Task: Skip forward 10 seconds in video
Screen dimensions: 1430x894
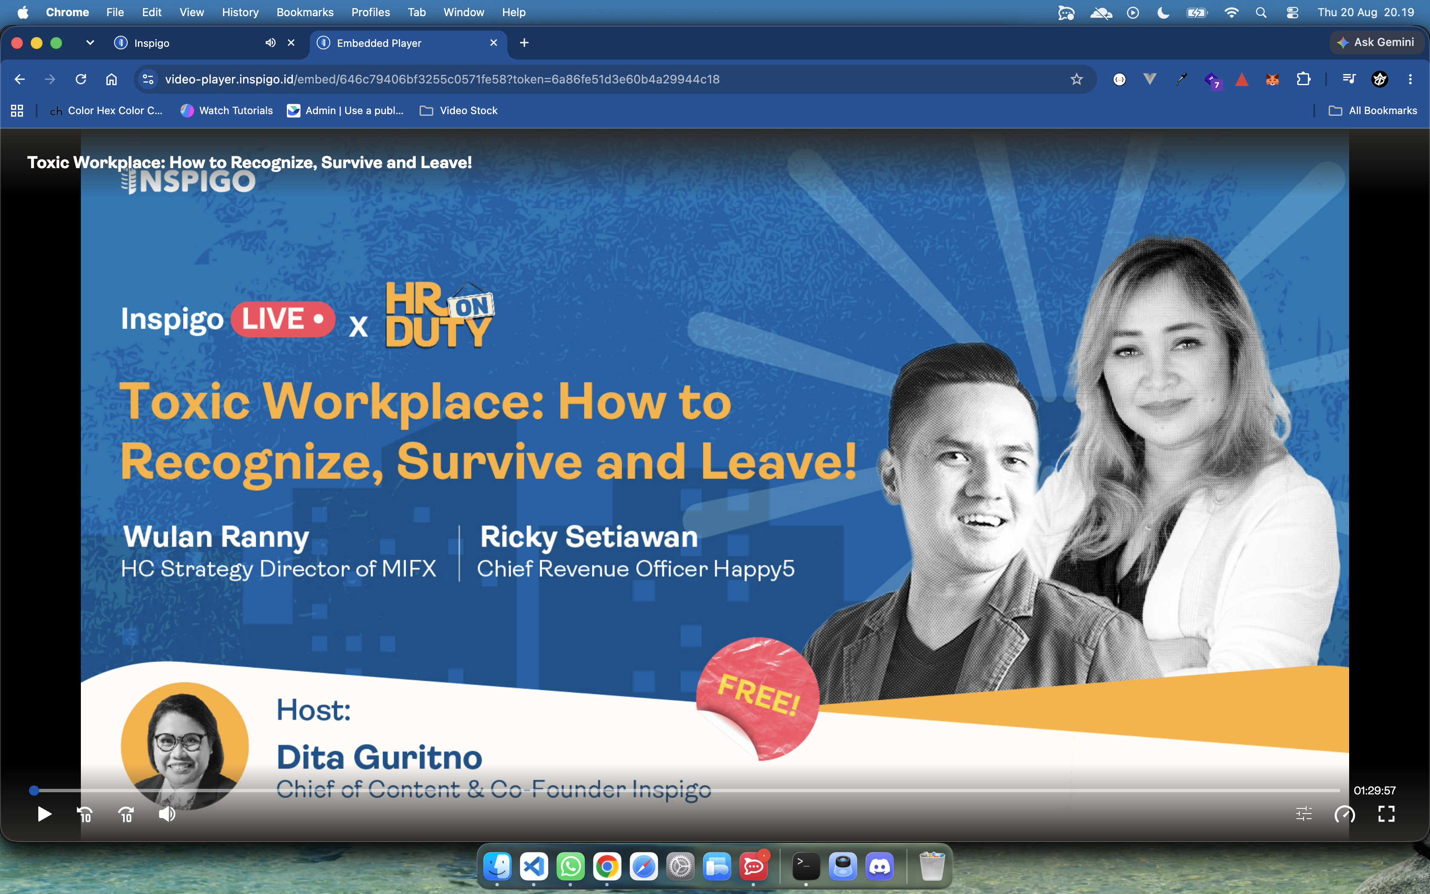Action: pyautogui.click(x=126, y=814)
